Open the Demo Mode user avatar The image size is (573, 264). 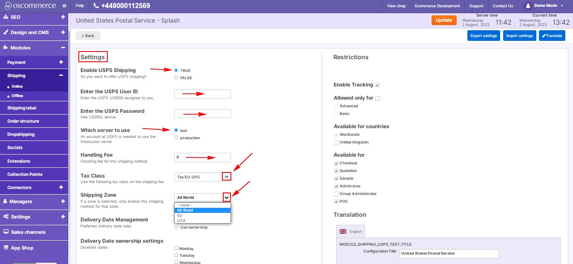coord(527,6)
